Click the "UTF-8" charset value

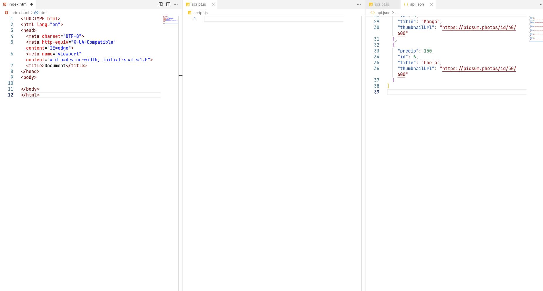click(72, 36)
